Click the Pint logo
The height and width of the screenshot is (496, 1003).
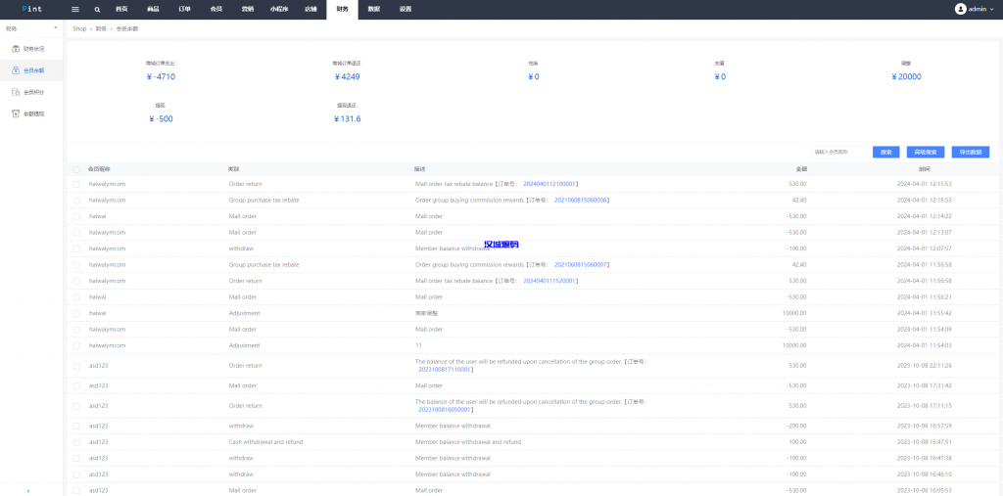pyautogui.click(x=31, y=9)
